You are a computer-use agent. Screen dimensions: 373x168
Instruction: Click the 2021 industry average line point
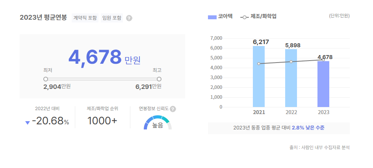[x=259, y=64]
